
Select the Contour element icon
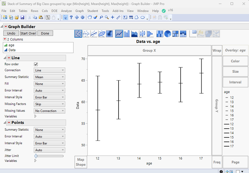pos(109,34)
